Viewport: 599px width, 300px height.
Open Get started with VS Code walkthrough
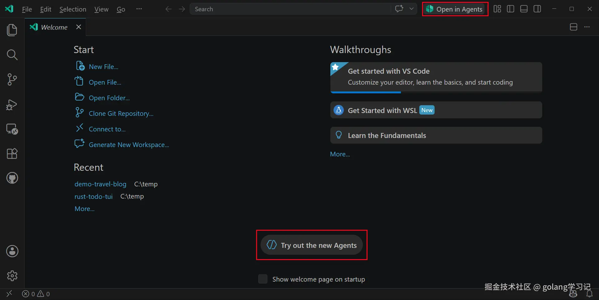click(436, 77)
